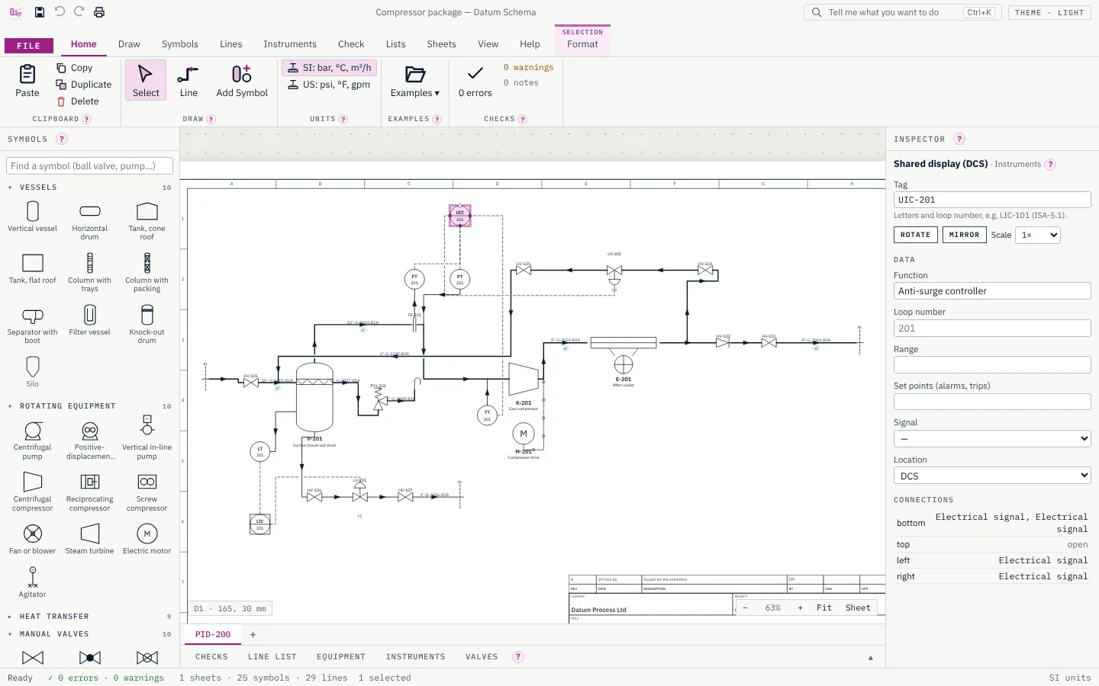The width and height of the screenshot is (1099, 686).
Task: Pick the Agitator symbol
Action: click(33, 582)
